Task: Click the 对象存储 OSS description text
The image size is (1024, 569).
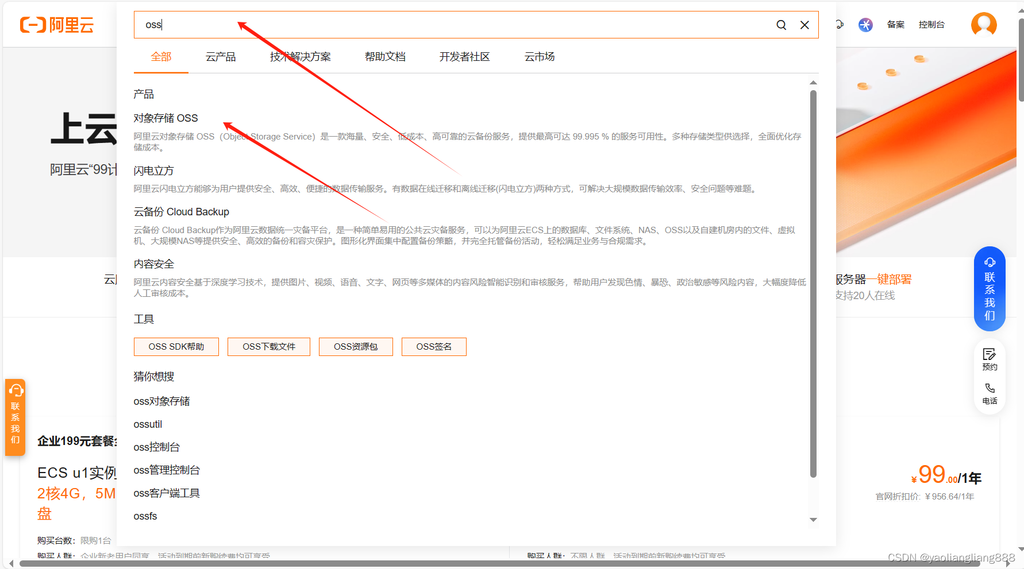Action: 467,142
